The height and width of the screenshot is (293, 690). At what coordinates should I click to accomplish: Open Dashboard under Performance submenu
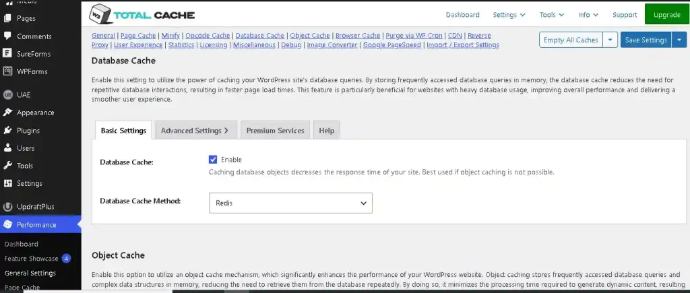(21, 244)
